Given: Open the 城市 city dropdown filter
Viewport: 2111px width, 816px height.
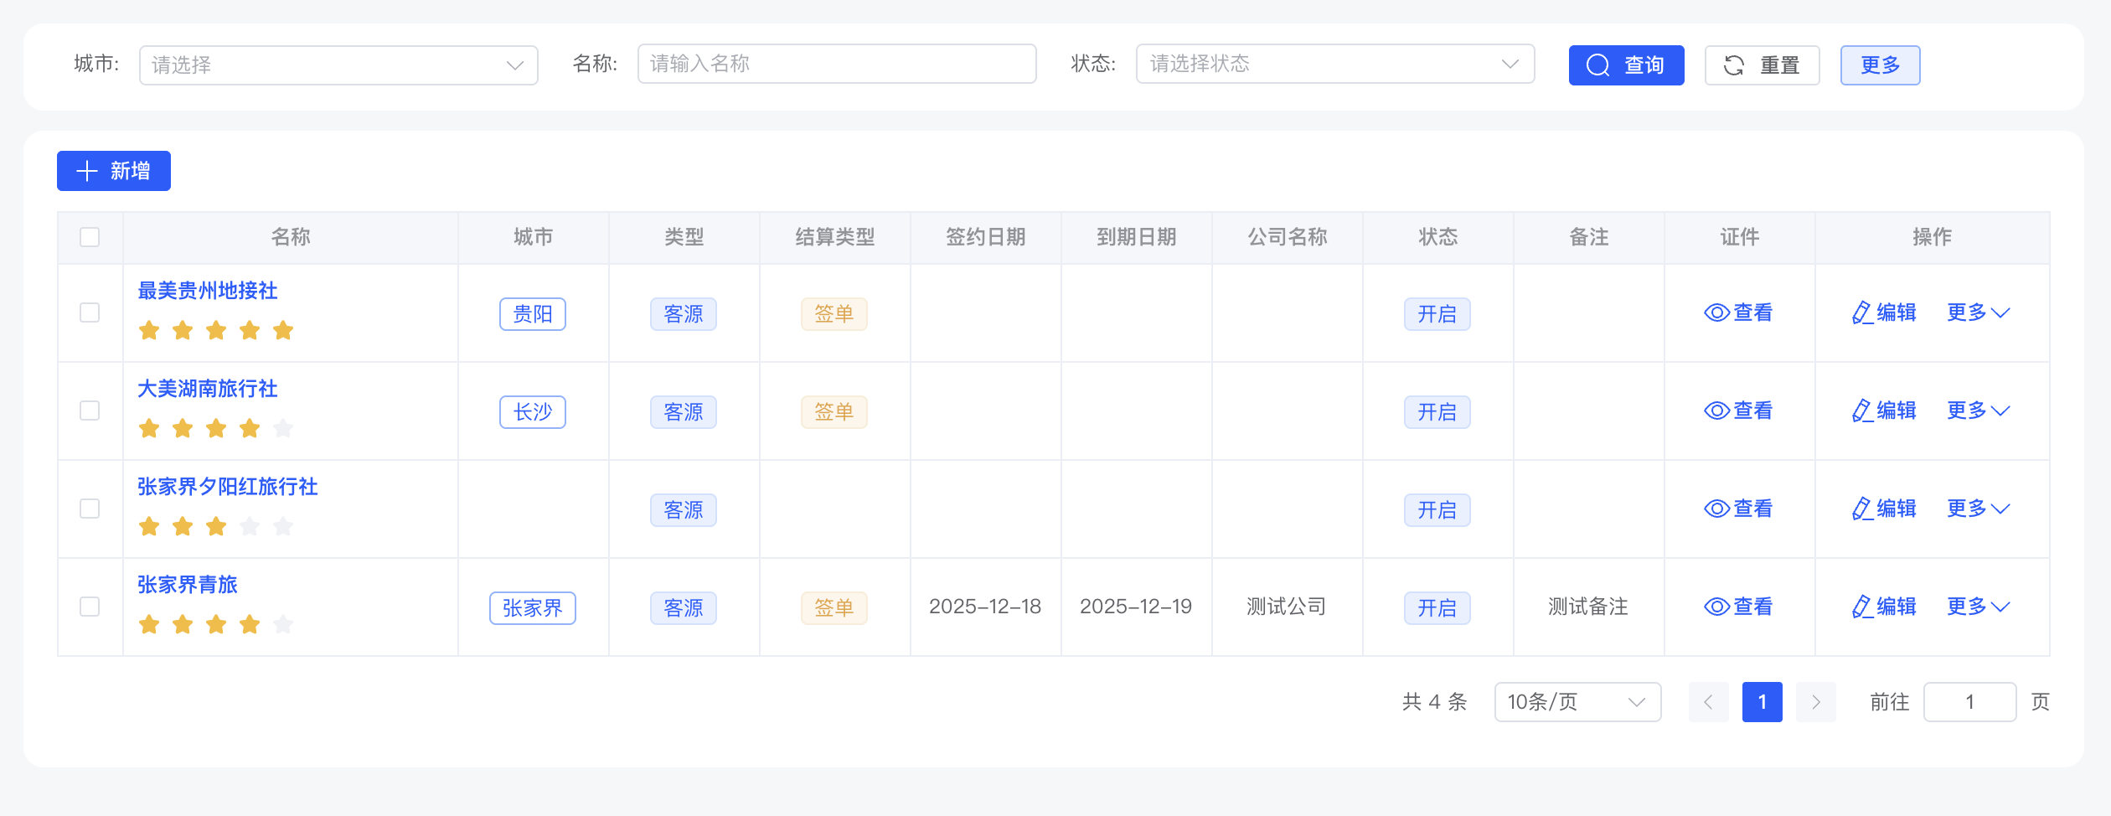Looking at the screenshot, I should 338,65.
